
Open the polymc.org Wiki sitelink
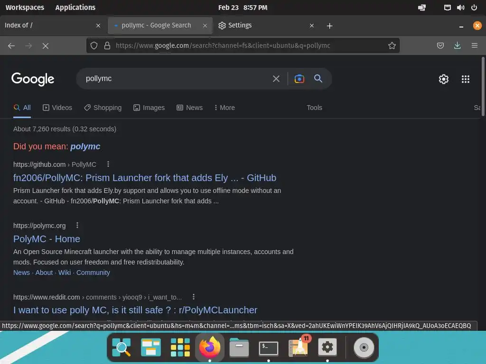(x=65, y=273)
